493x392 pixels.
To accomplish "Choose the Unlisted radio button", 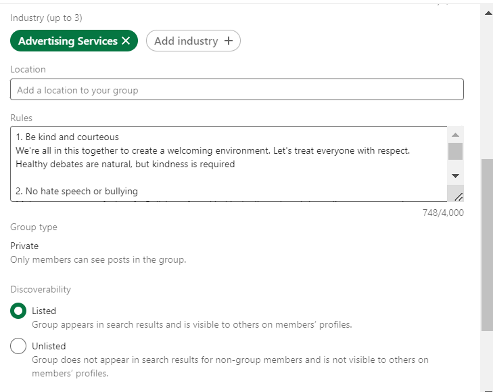I will point(18,347).
